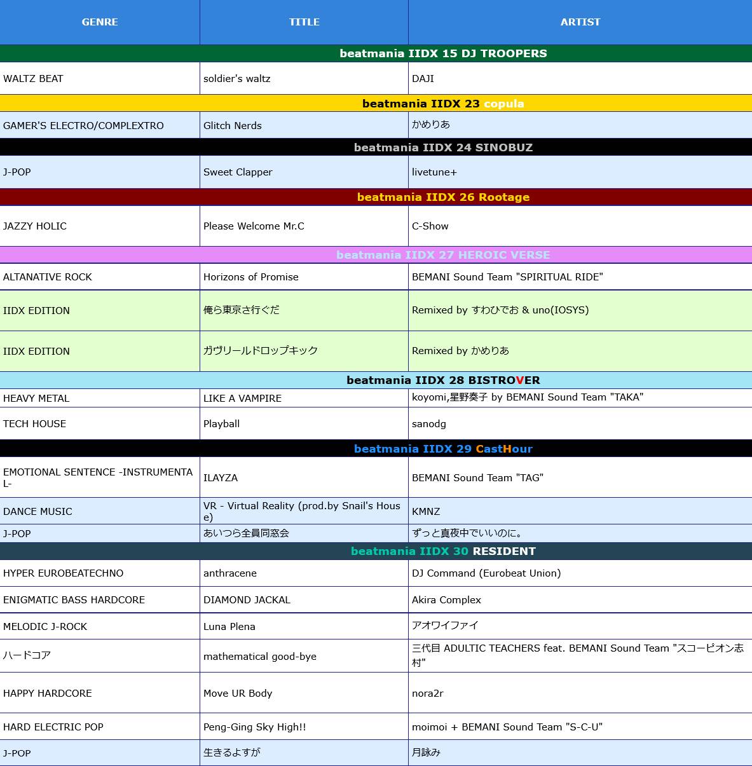Click the title 生きるよすが
Screen dimensions: 752x766
click(231, 753)
